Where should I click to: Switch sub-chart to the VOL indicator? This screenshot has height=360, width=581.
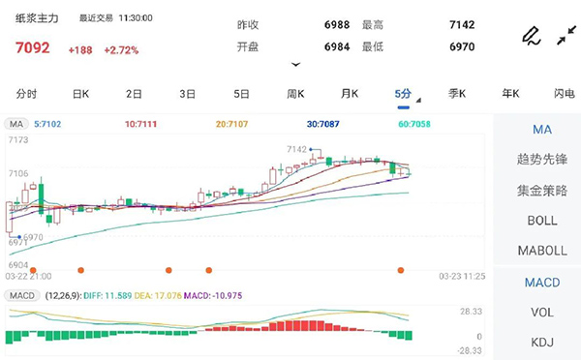click(x=542, y=313)
